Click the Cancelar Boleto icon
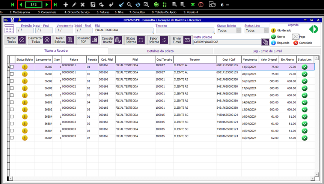This screenshot has height=184, width=324. (118, 40)
